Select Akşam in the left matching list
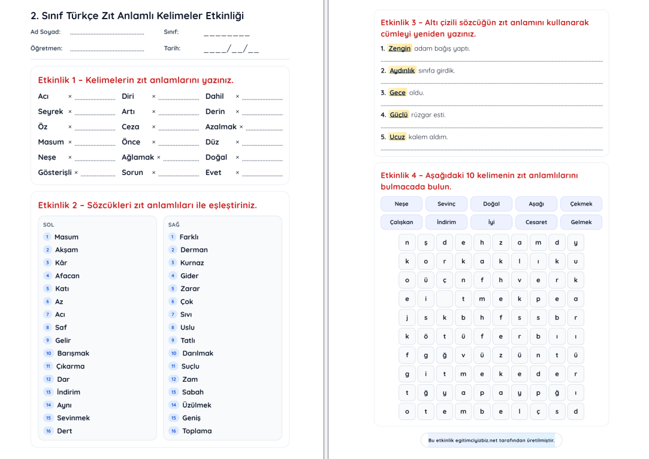The width and height of the screenshot is (649, 459). 67,250
